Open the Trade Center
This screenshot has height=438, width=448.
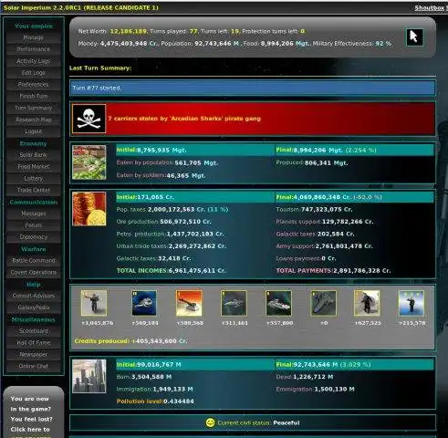pyautogui.click(x=34, y=190)
